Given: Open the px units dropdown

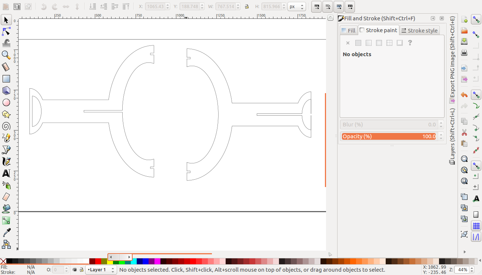Looking at the screenshot, I should (297, 7).
